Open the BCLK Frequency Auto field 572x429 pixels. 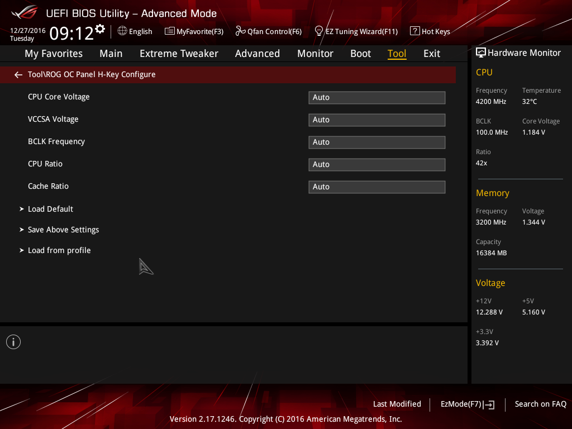(x=377, y=142)
